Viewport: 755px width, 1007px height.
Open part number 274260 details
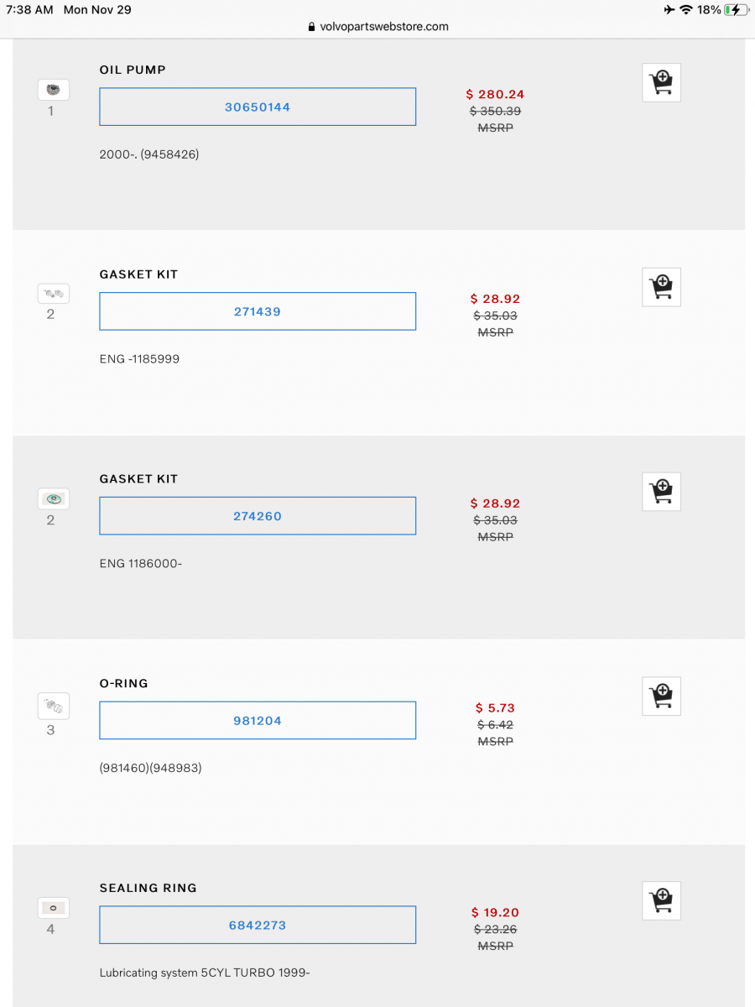coord(258,515)
